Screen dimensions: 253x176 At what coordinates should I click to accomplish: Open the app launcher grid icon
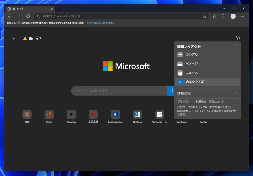[15, 39]
